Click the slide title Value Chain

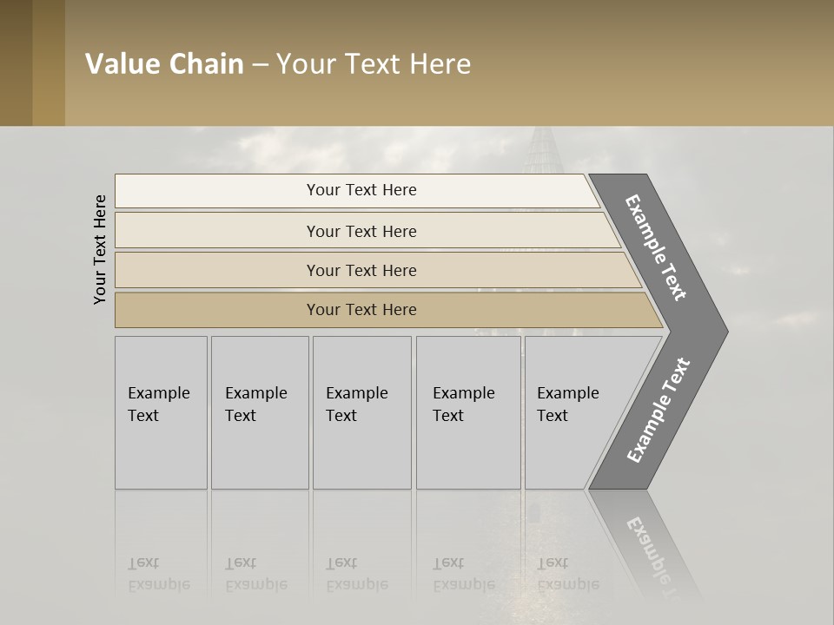164,63
